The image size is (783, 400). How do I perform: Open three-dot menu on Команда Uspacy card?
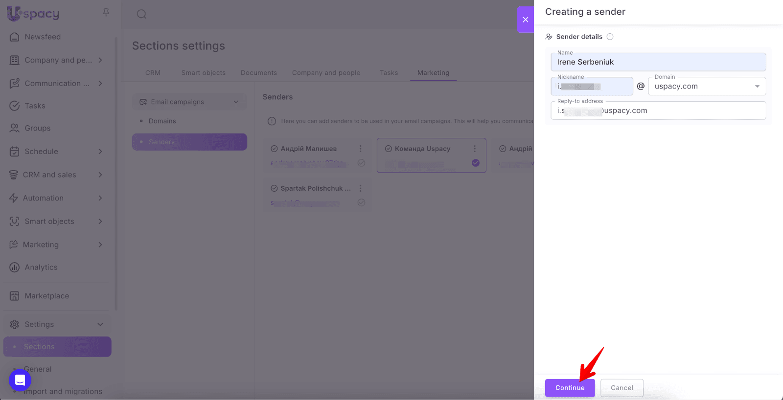(474, 149)
